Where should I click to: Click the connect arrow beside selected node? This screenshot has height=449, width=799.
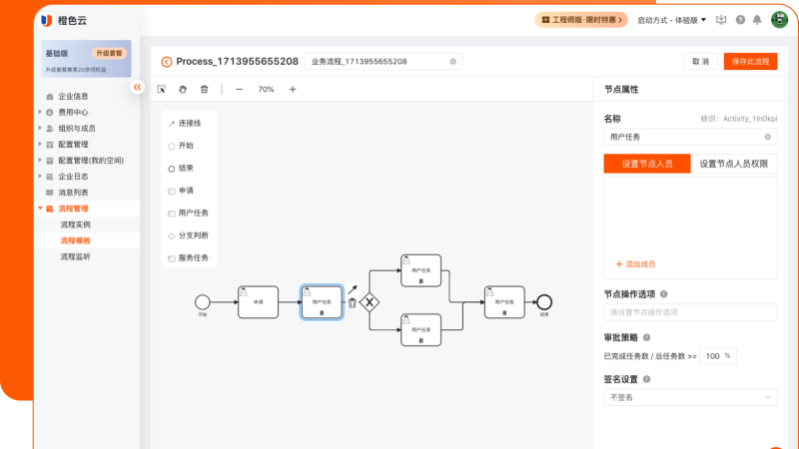[x=353, y=289]
